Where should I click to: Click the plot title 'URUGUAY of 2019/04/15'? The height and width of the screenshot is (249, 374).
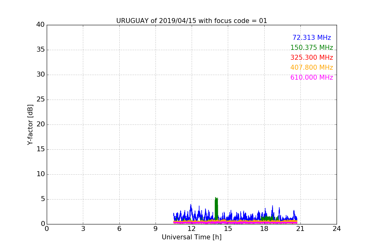pyautogui.click(x=192, y=21)
